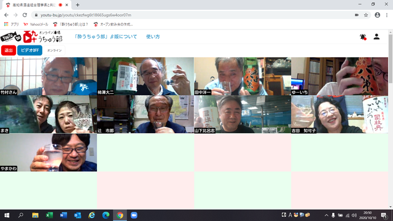Open 「酔うちゅう部」β版について menu link
The width and height of the screenshot is (393, 221).
click(106, 37)
